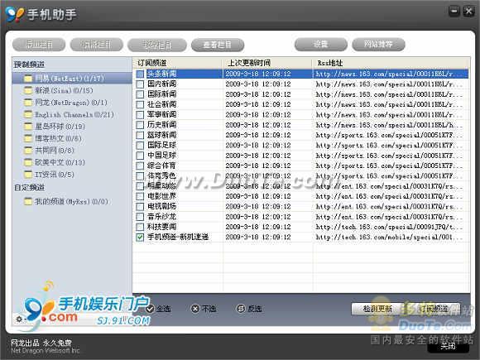Click the gear icon at bottom left
480x360 pixels.
coord(19,319)
